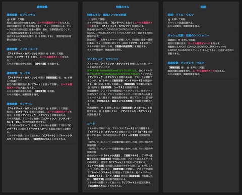Select heading 回避反撃：アンブレラ・ワルツ
The height and width of the screenshot is (195, 242).
click(x=186, y=63)
